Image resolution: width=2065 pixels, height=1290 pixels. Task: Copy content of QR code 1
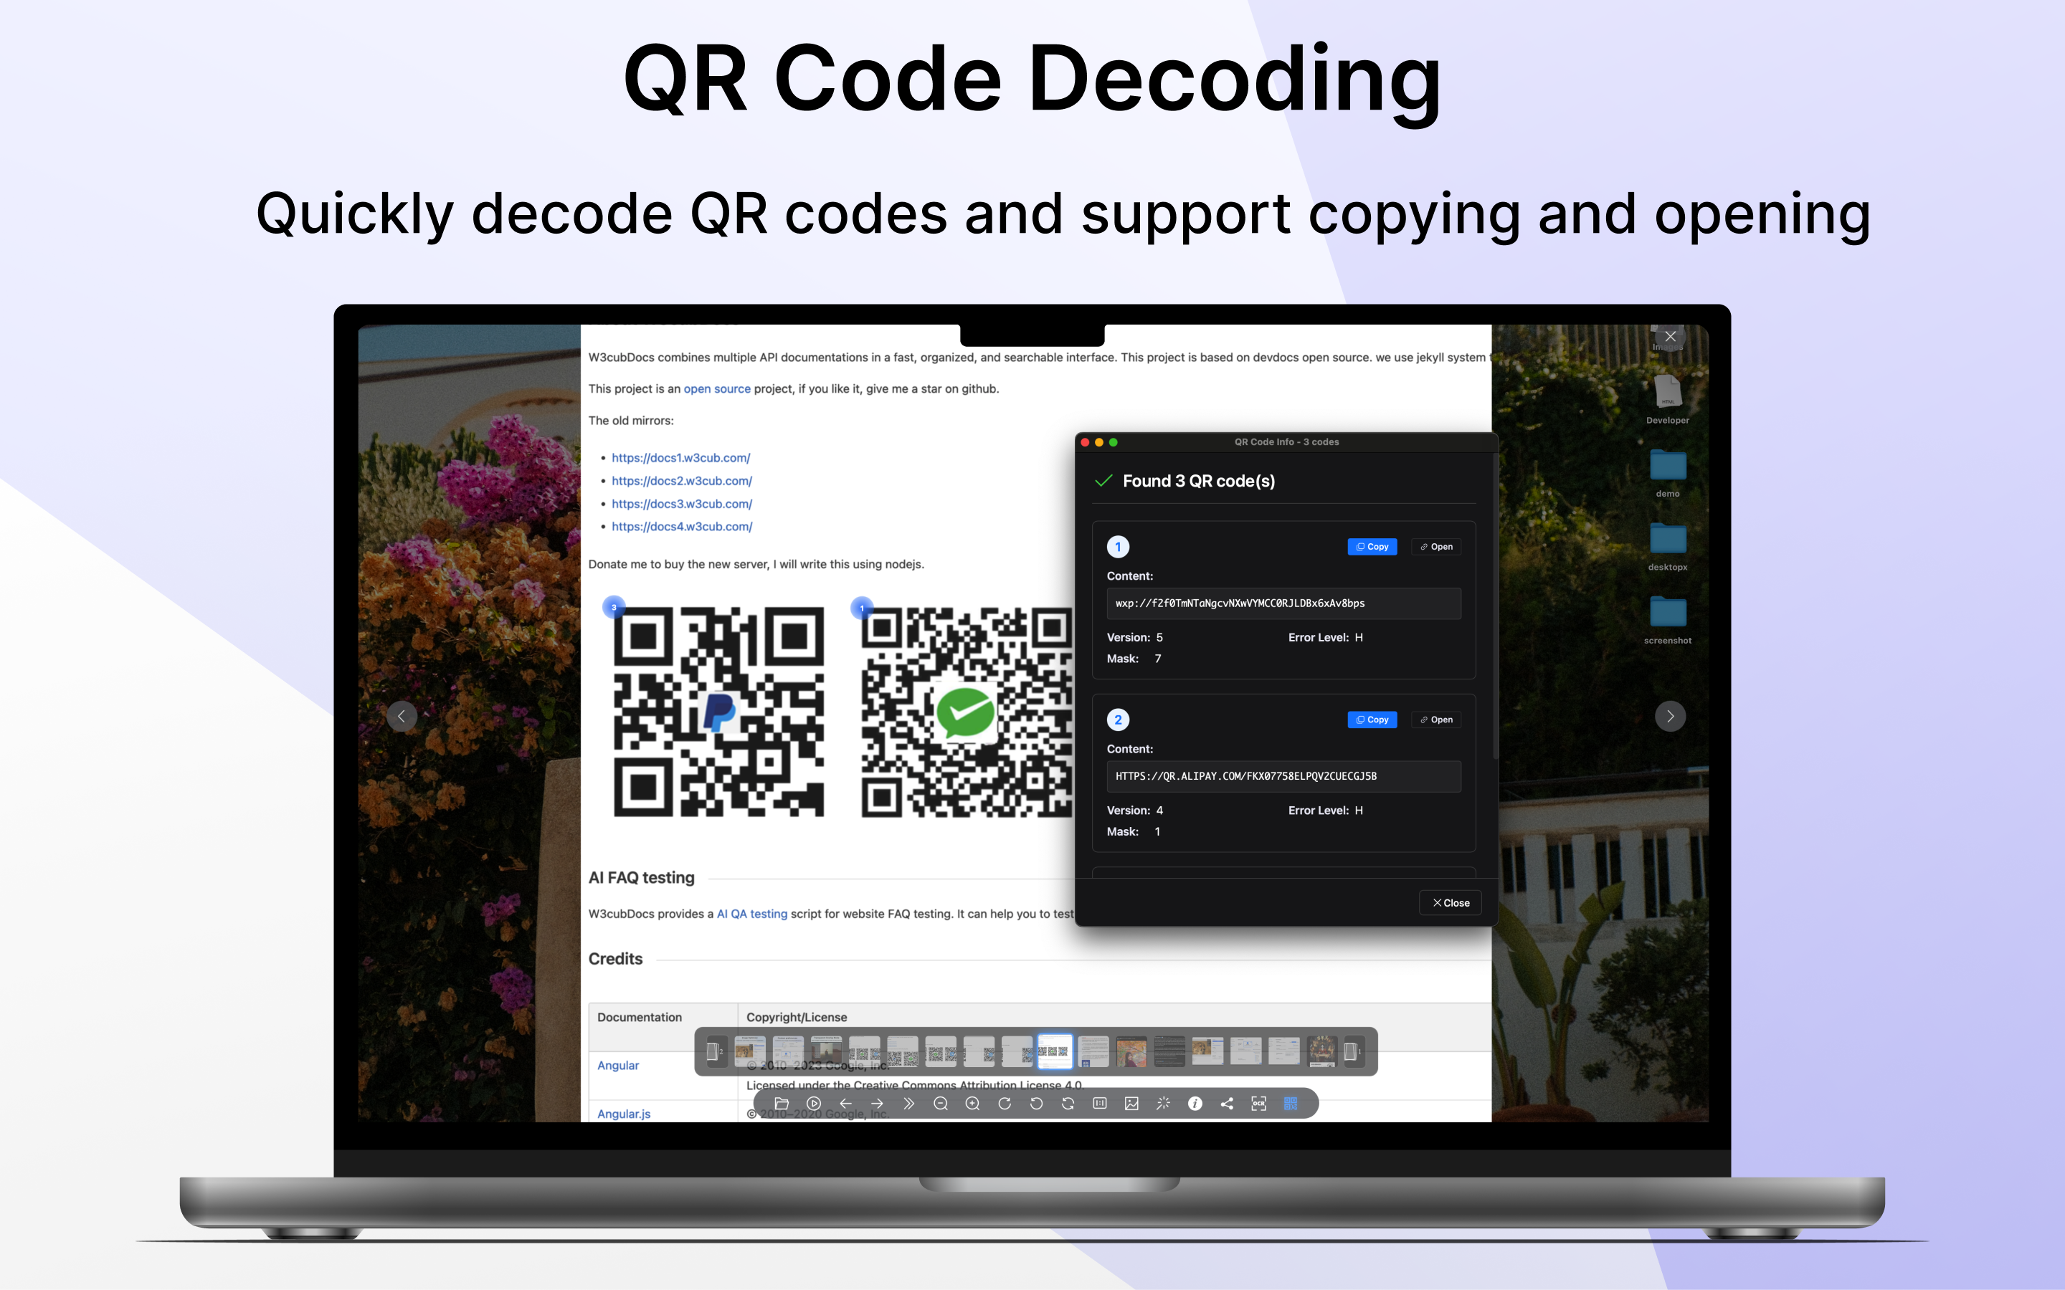(1371, 547)
